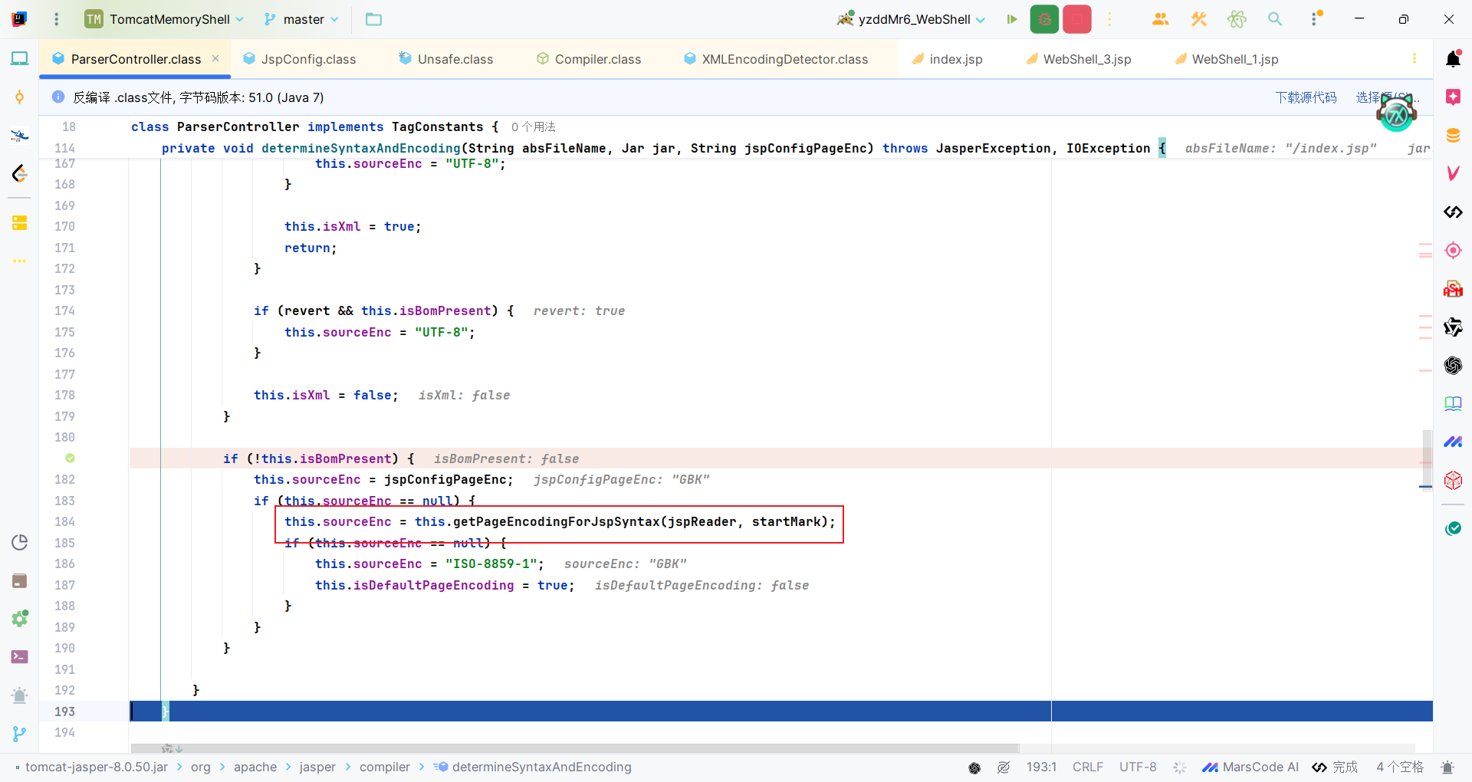Click the green debug bug button

(1044, 19)
